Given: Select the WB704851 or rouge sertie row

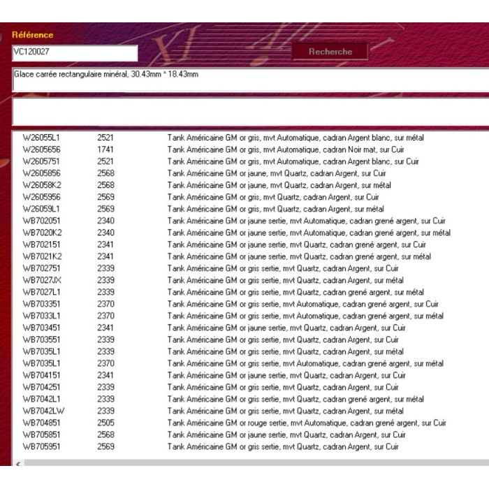Looking at the screenshot, I should tap(42, 423).
